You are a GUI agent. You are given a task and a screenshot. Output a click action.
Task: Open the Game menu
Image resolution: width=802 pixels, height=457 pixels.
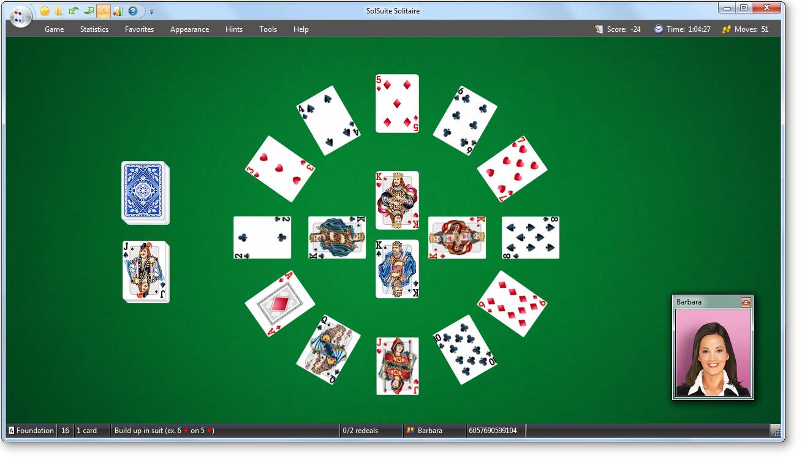pos(54,29)
